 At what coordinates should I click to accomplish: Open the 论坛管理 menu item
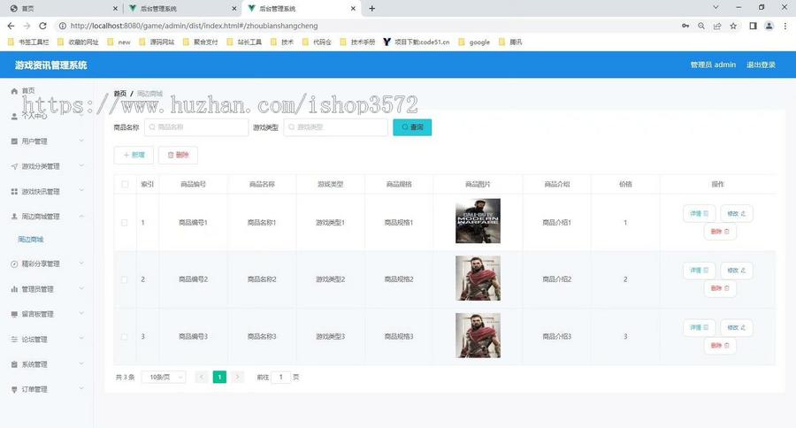(47, 340)
